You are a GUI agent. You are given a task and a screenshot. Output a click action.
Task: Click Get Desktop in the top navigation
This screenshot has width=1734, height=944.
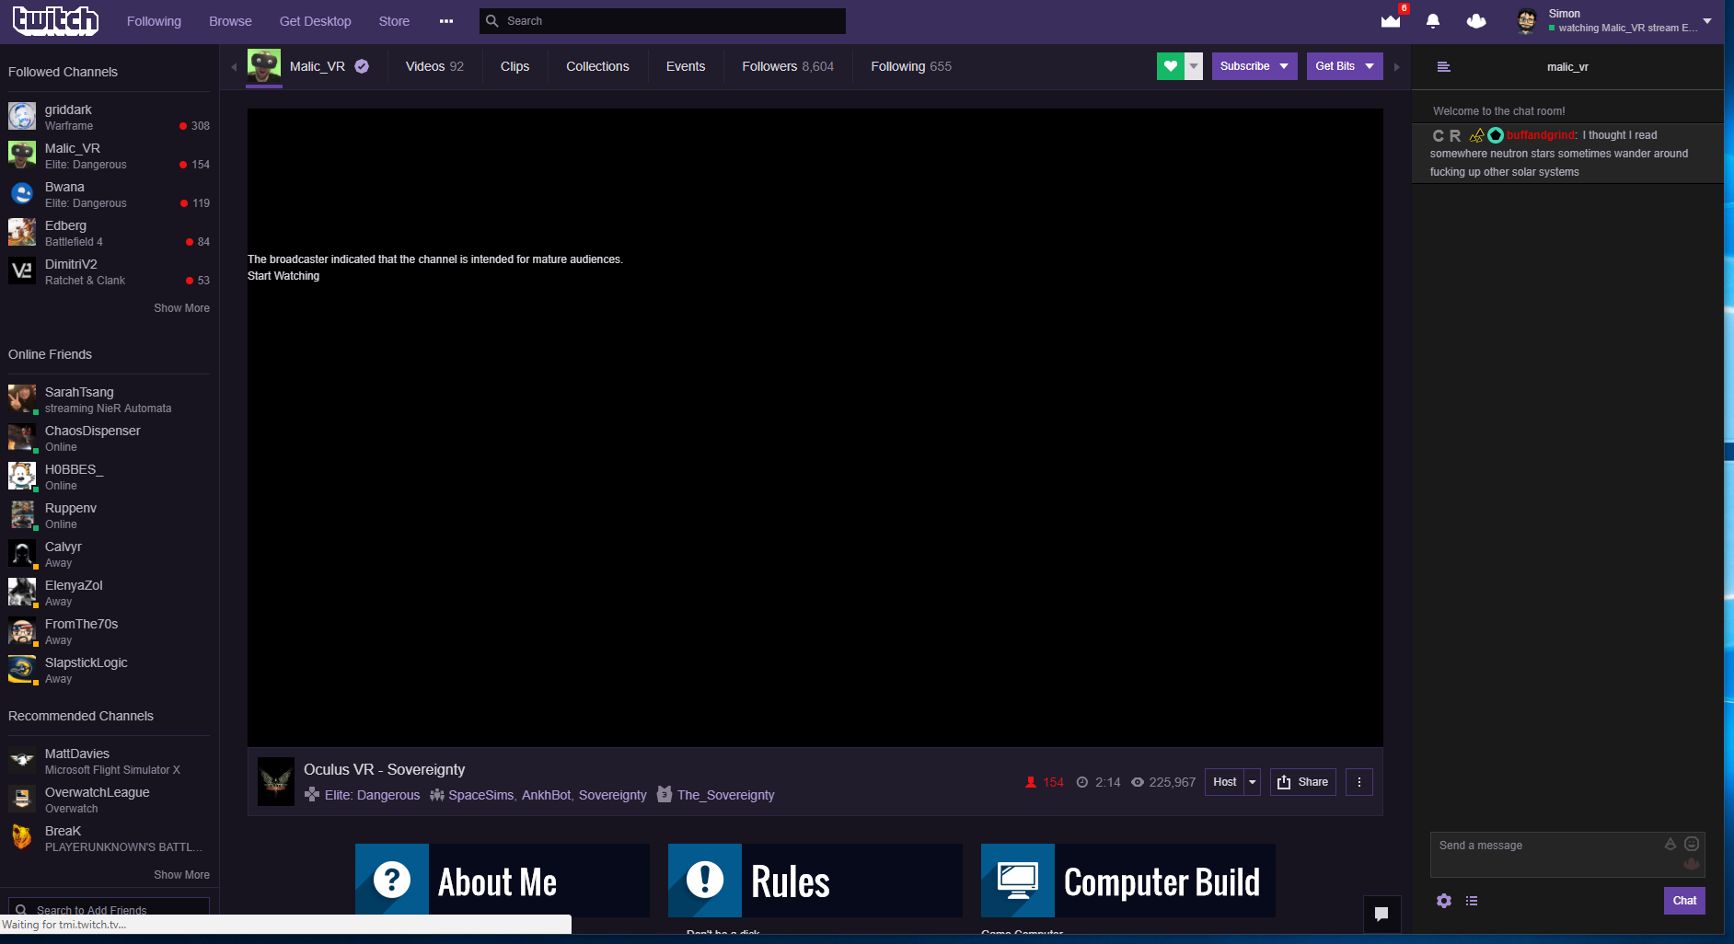pos(315,21)
